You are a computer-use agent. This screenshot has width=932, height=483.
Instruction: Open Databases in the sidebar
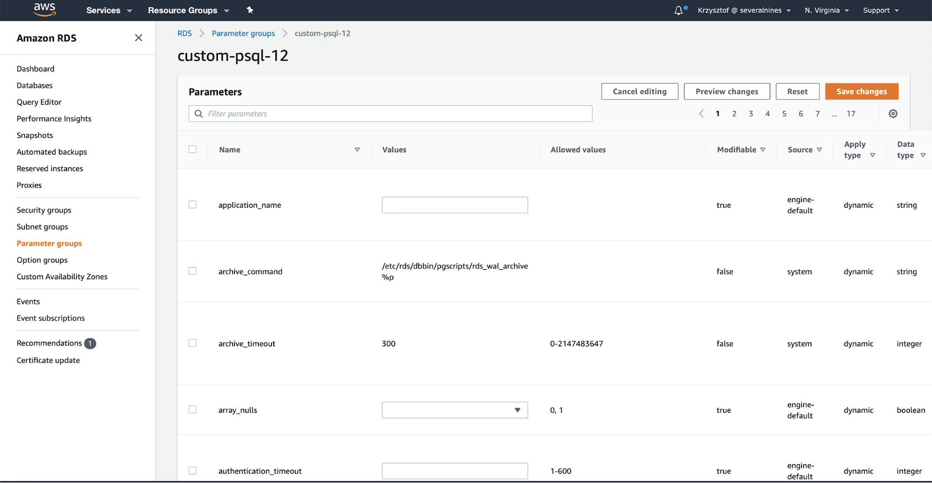click(x=35, y=85)
